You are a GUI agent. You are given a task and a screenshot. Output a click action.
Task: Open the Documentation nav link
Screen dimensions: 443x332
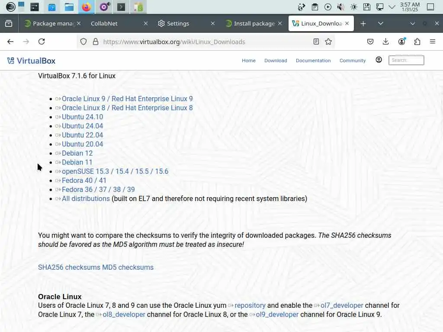coord(313,61)
